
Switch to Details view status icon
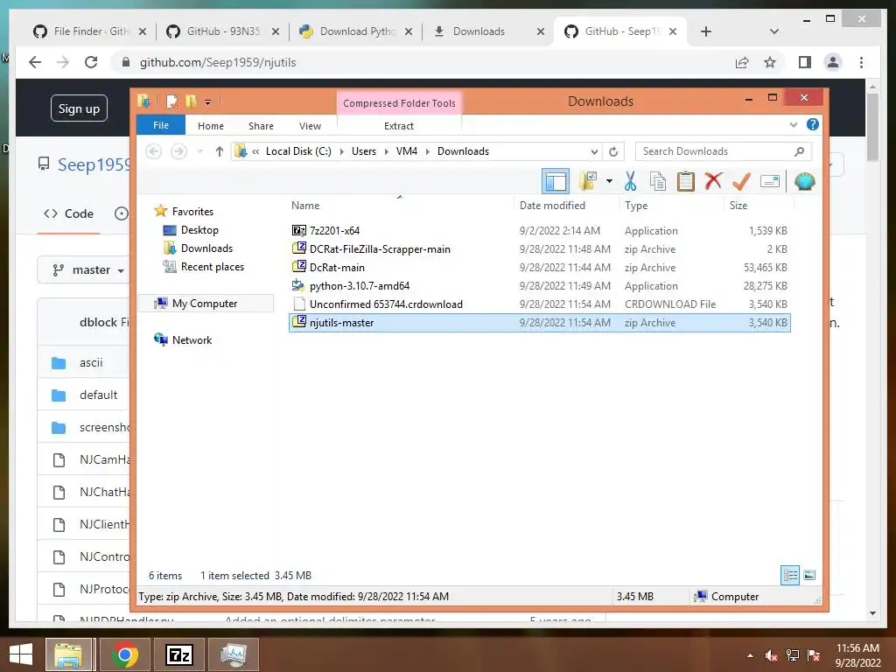tap(790, 575)
